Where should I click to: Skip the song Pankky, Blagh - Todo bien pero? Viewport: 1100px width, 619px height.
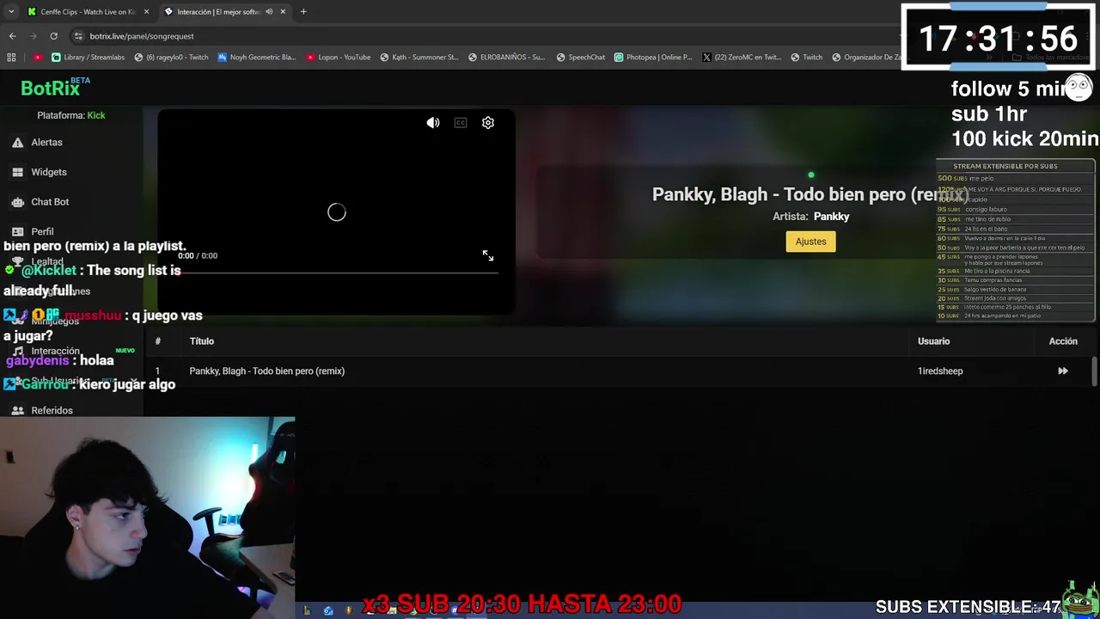click(1063, 371)
